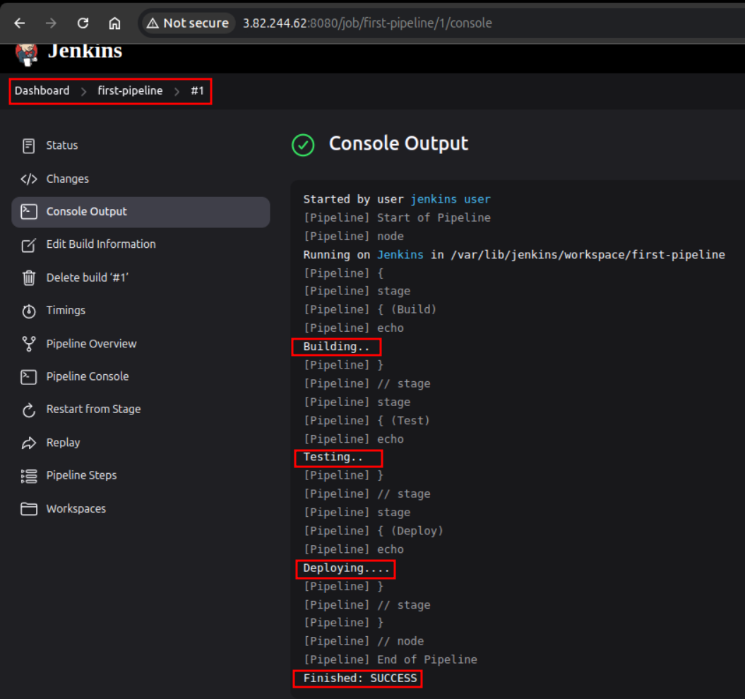Open first-pipeline in the breadcrumb
The width and height of the screenshot is (745, 699).
coord(130,91)
